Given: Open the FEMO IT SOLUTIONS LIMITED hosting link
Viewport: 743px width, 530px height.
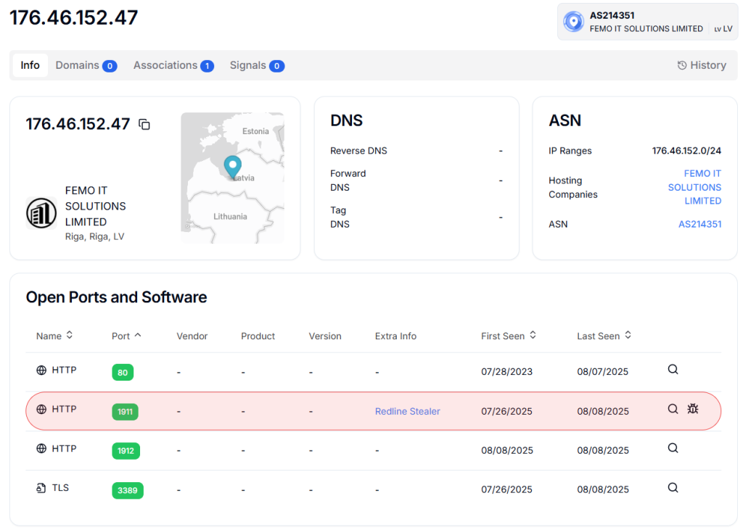Looking at the screenshot, I should tap(694, 187).
